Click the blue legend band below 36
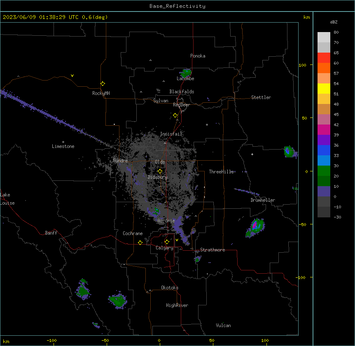 point(324,150)
